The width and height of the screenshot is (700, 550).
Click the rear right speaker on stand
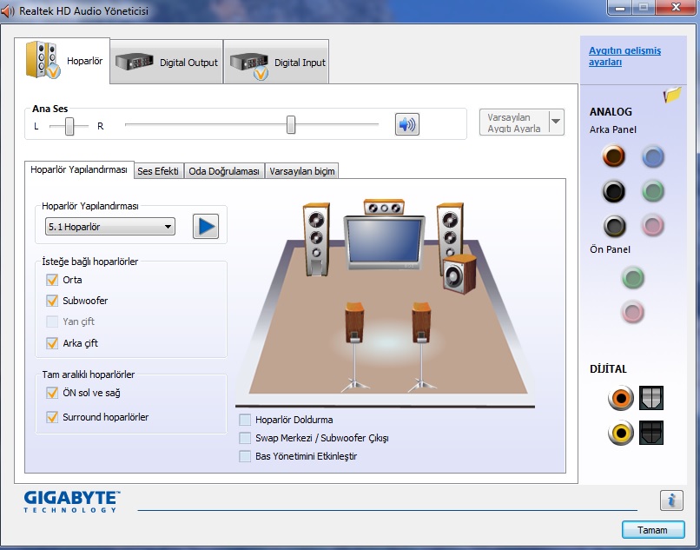click(x=421, y=347)
